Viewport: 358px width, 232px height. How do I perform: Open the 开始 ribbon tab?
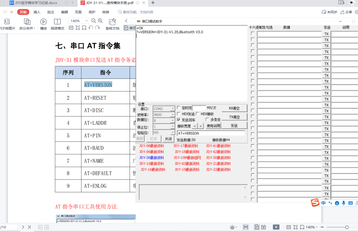click(x=23, y=12)
